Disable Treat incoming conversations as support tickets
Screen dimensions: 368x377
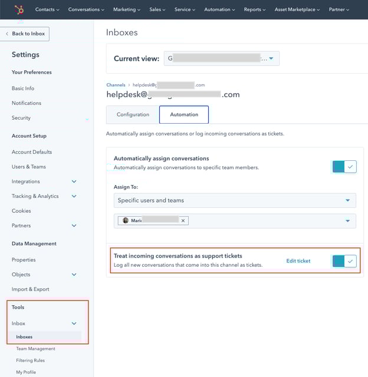344,261
